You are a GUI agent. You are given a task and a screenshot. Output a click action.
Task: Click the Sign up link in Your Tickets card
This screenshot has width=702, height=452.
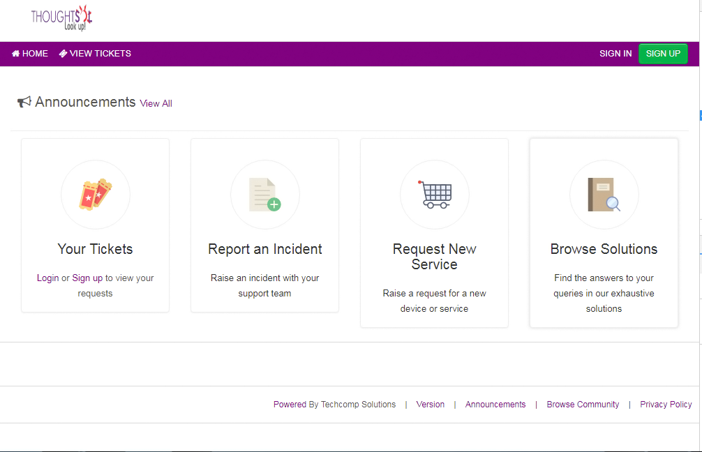(87, 278)
